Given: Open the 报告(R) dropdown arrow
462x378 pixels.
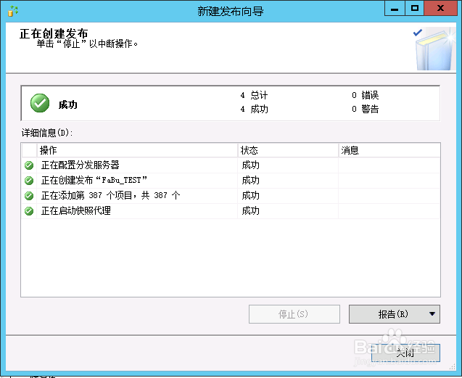Looking at the screenshot, I should click(x=432, y=314).
